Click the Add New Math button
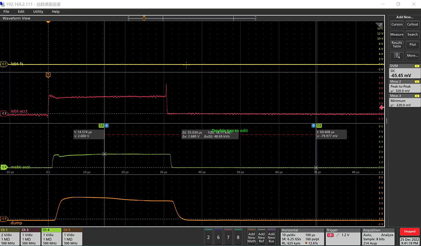The height and width of the screenshot is (246, 421). coord(252,237)
